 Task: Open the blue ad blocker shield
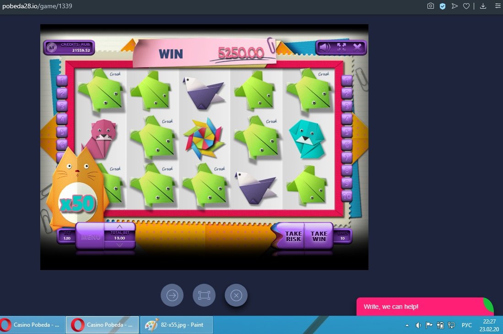(x=443, y=6)
